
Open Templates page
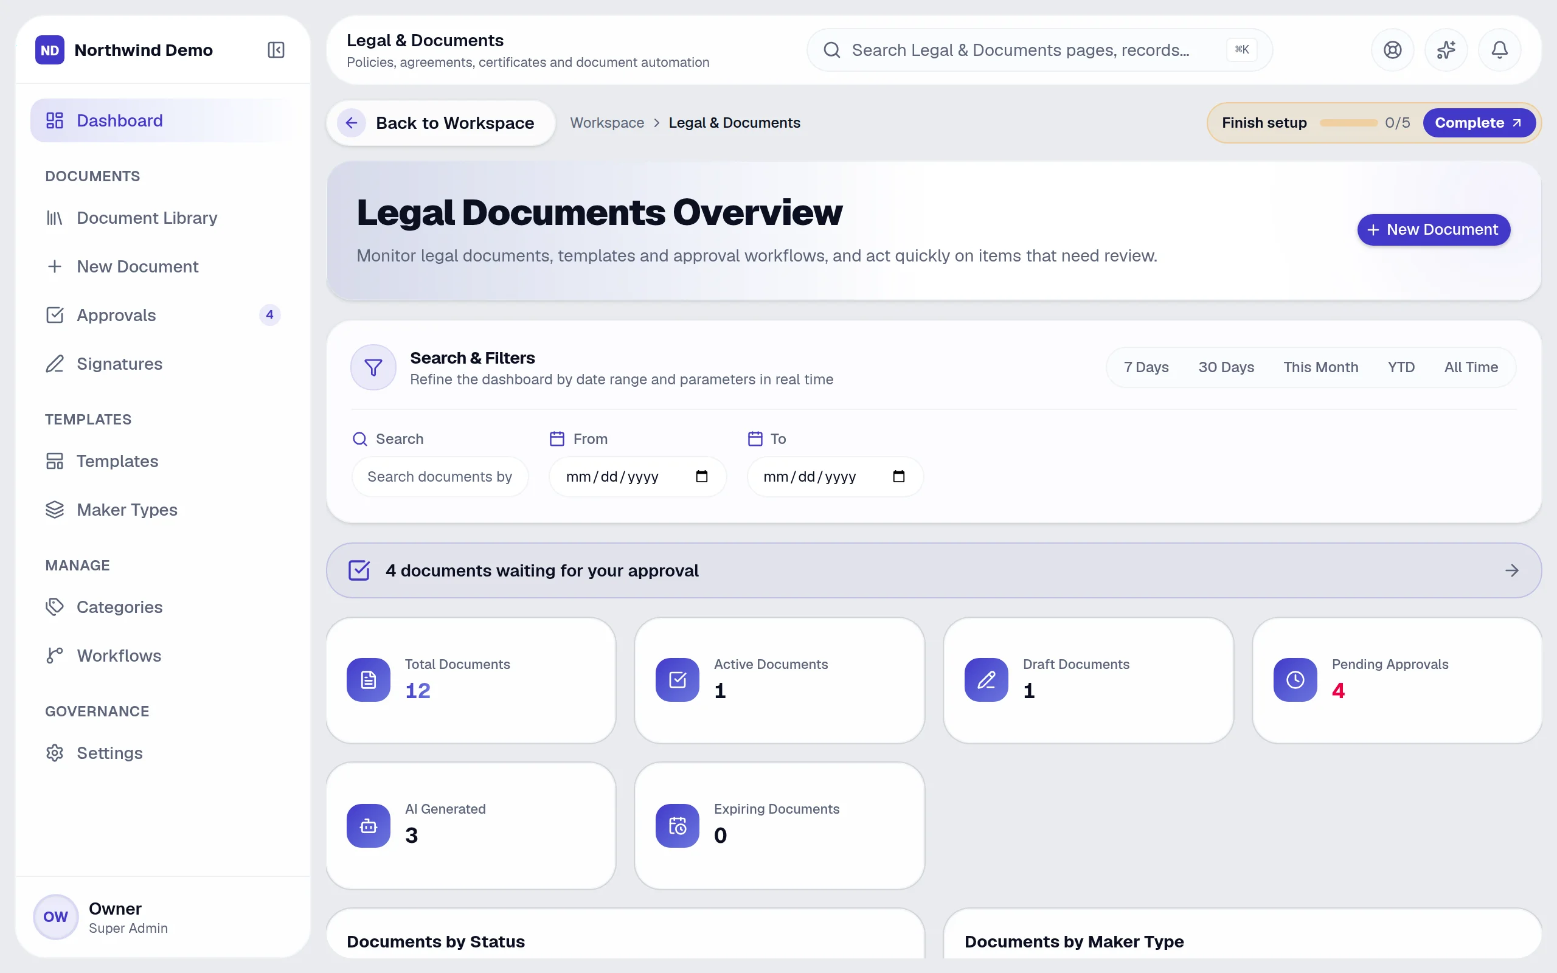coord(164,461)
